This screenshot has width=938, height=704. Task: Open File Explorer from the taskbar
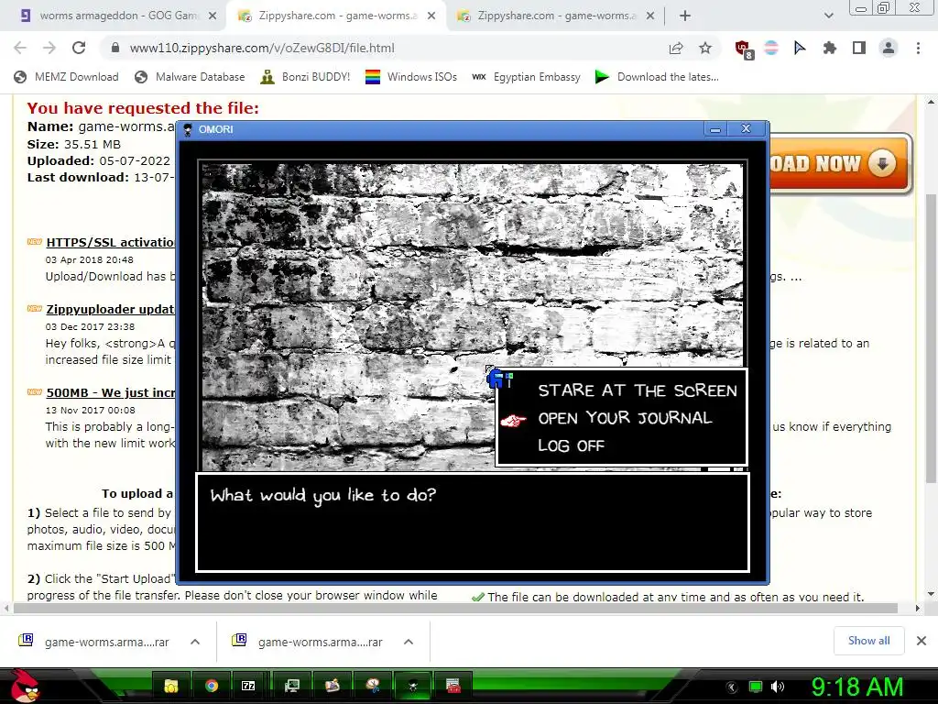(x=171, y=686)
